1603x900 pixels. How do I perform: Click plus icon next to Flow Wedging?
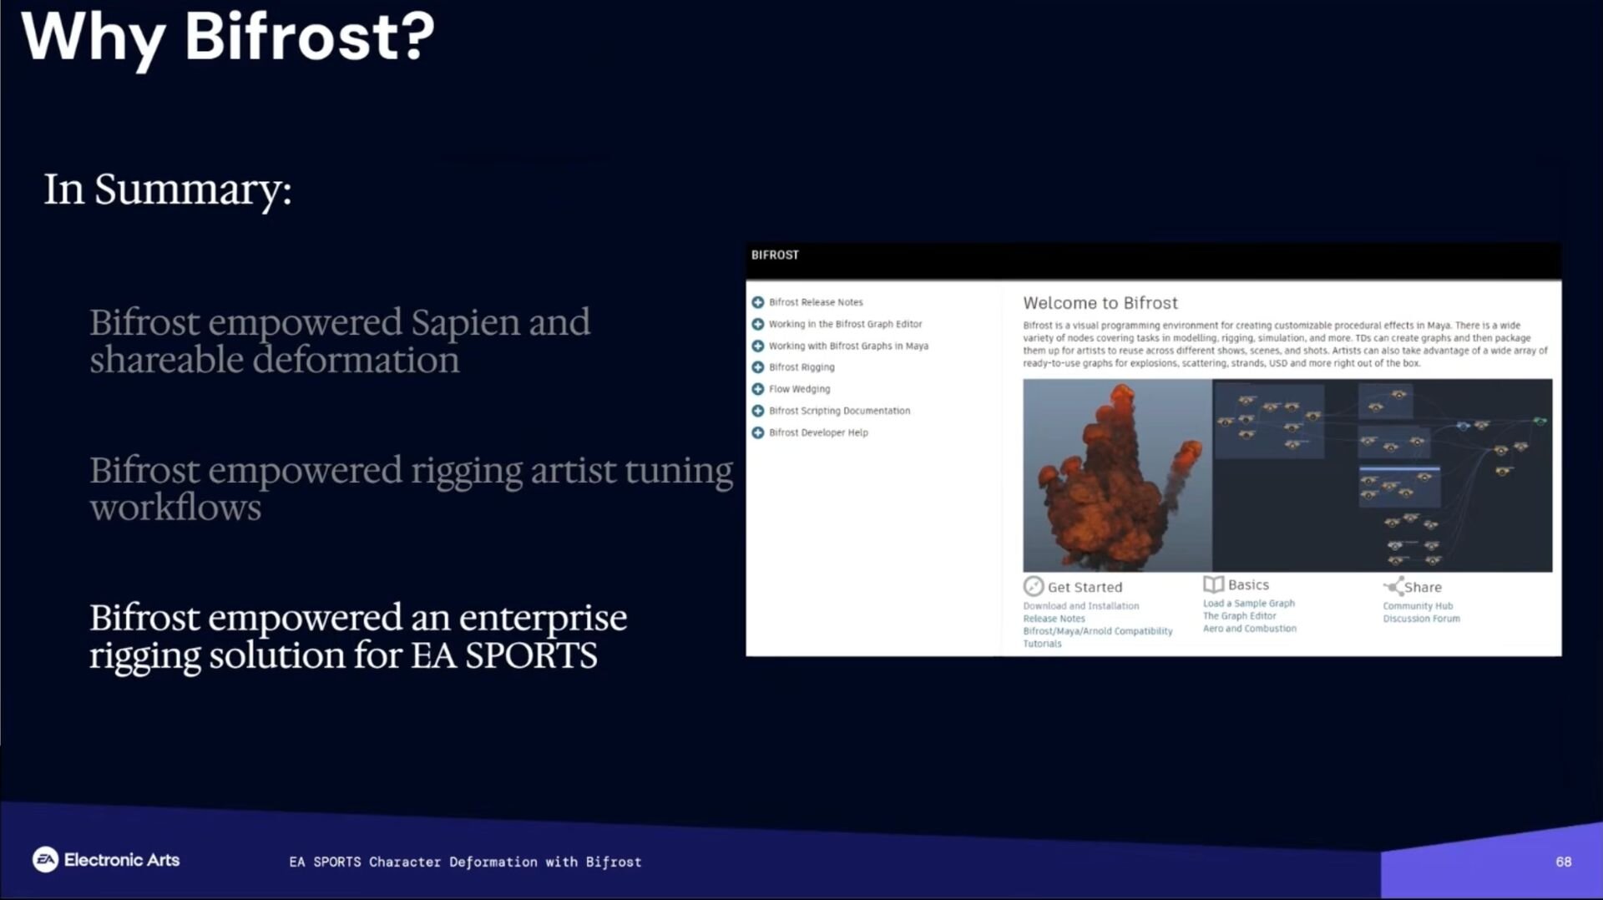tap(757, 389)
